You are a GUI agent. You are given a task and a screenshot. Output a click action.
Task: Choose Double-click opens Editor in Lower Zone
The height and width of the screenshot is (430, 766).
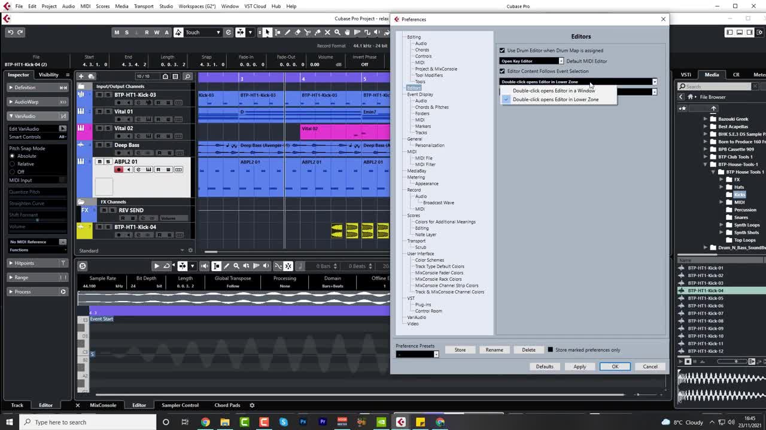pyautogui.click(x=555, y=100)
